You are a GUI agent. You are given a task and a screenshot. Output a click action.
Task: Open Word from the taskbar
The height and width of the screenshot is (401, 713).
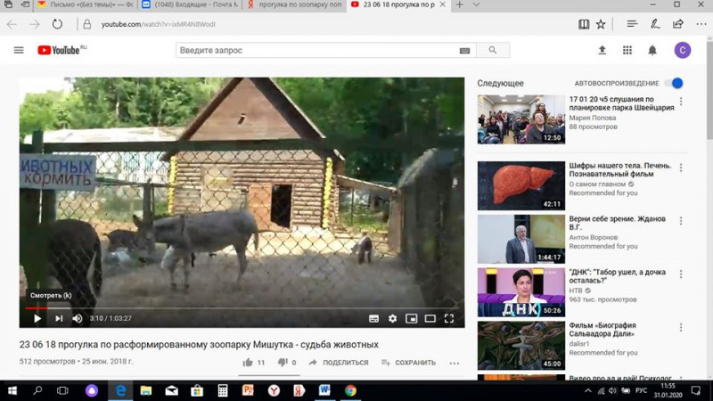pos(324,390)
